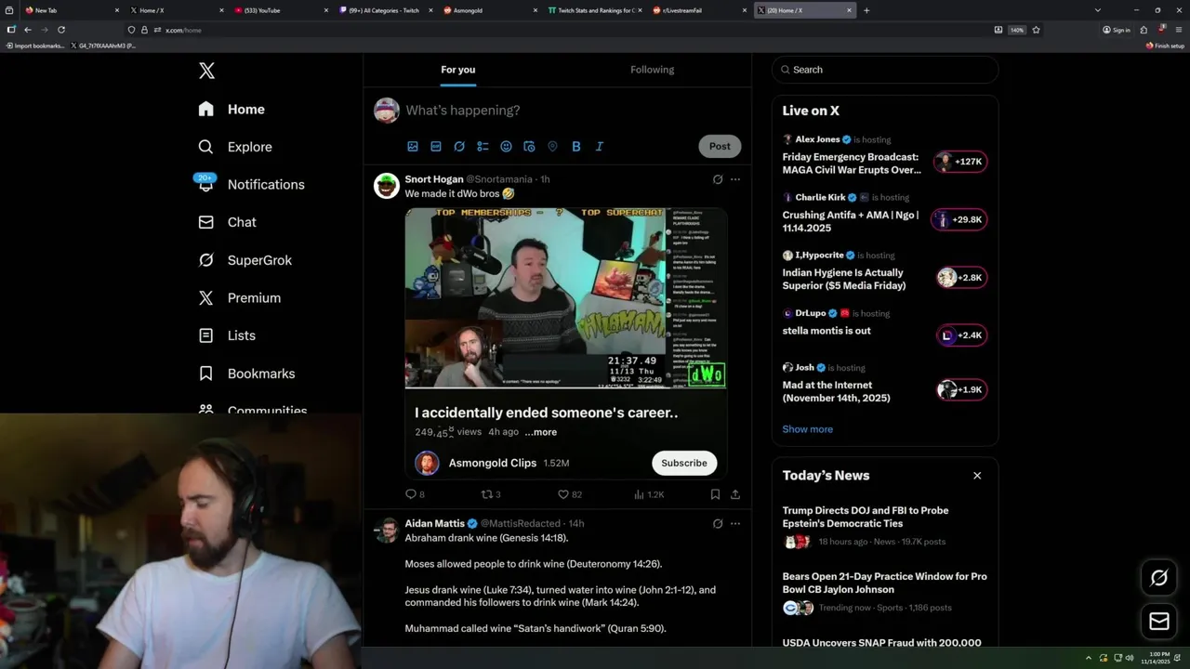Click Grok icon on Snort Hogan post
This screenshot has width=1190, height=669.
(718, 179)
